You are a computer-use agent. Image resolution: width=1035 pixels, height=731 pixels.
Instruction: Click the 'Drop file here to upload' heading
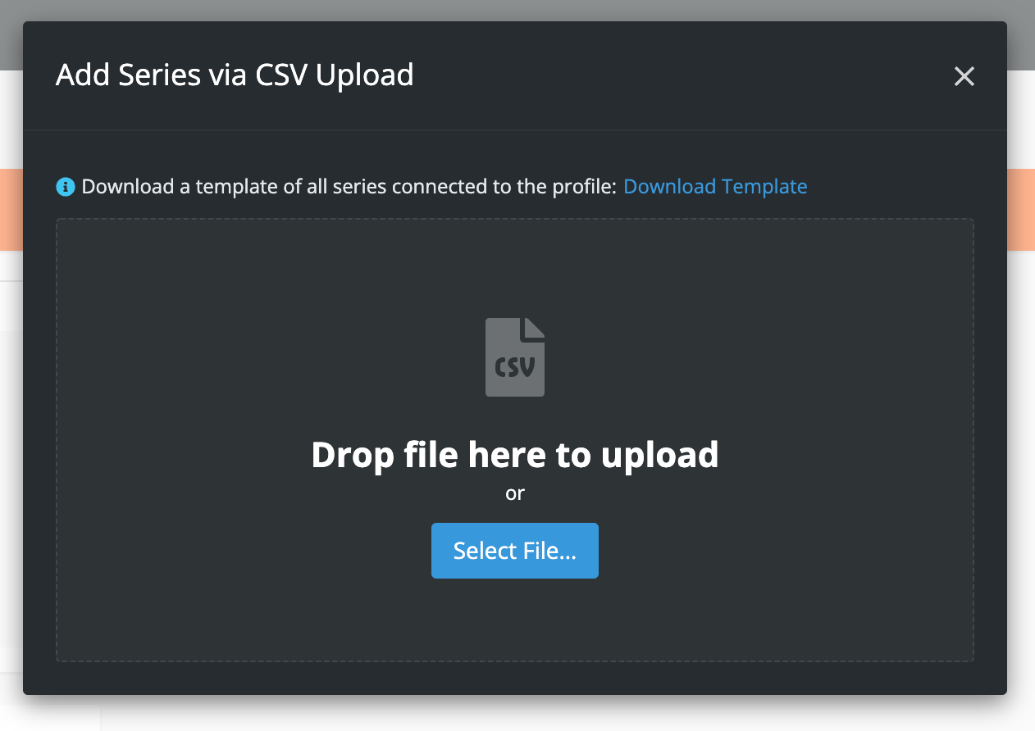coord(515,455)
